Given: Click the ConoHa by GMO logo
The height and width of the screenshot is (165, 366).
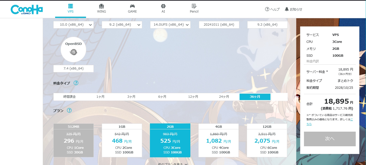Looking at the screenshot, I should pos(27,9).
